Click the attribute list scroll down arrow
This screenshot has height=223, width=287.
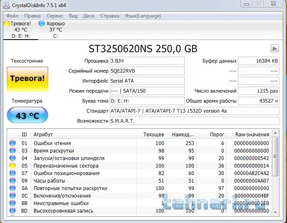click(275, 212)
